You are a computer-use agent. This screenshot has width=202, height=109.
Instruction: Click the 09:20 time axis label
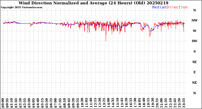73,103
